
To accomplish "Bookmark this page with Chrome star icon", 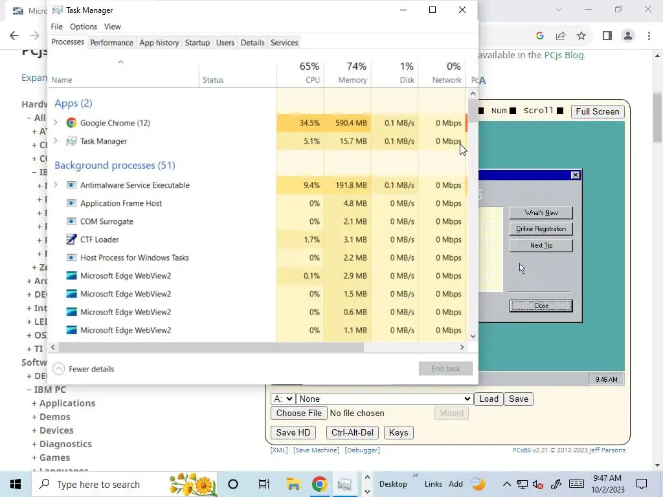I will [x=582, y=36].
